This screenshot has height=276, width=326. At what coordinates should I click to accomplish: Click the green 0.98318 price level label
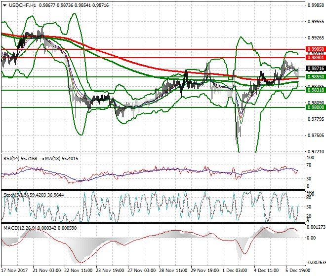click(315, 90)
